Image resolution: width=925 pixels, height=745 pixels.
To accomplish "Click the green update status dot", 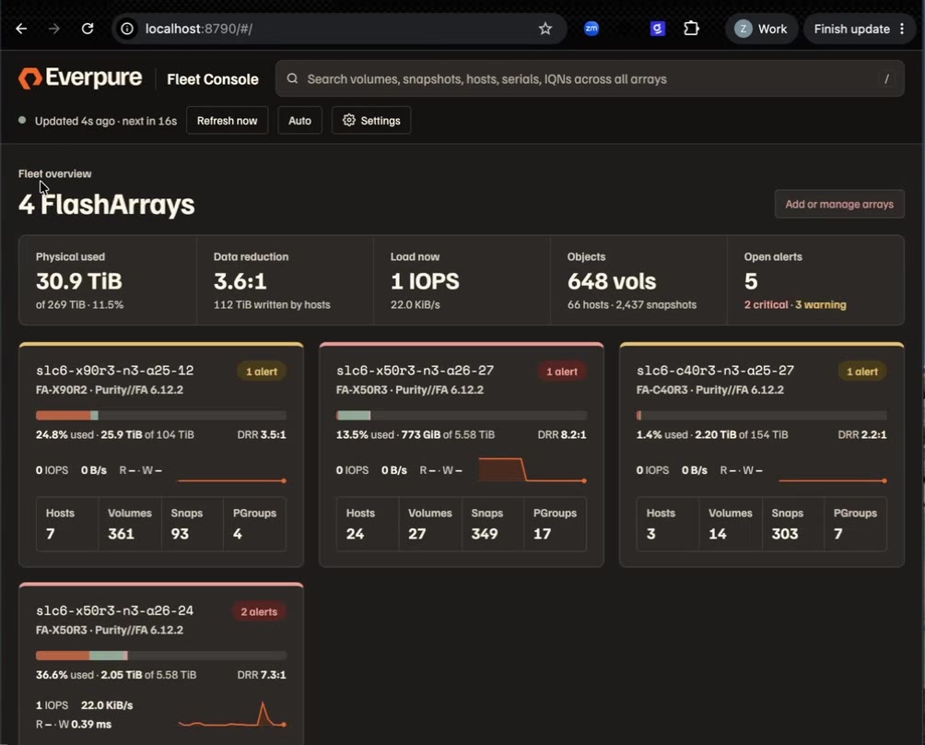I will 22,121.
